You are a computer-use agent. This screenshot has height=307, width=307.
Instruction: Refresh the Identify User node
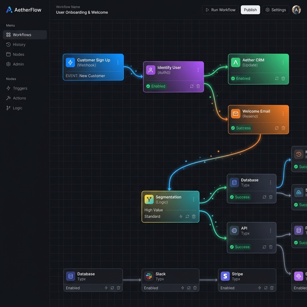click(192, 86)
